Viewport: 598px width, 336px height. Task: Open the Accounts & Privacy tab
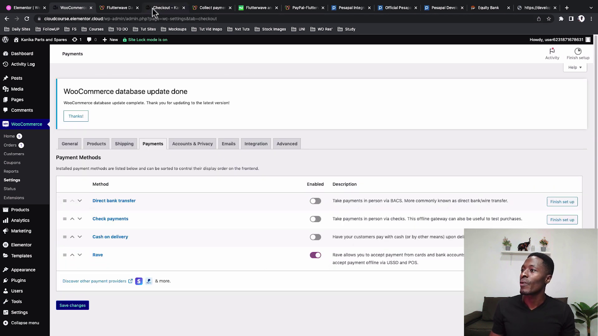click(192, 144)
